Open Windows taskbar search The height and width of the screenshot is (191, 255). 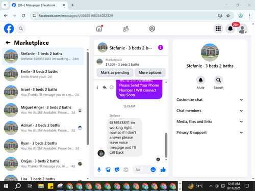(x=18, y=186)
